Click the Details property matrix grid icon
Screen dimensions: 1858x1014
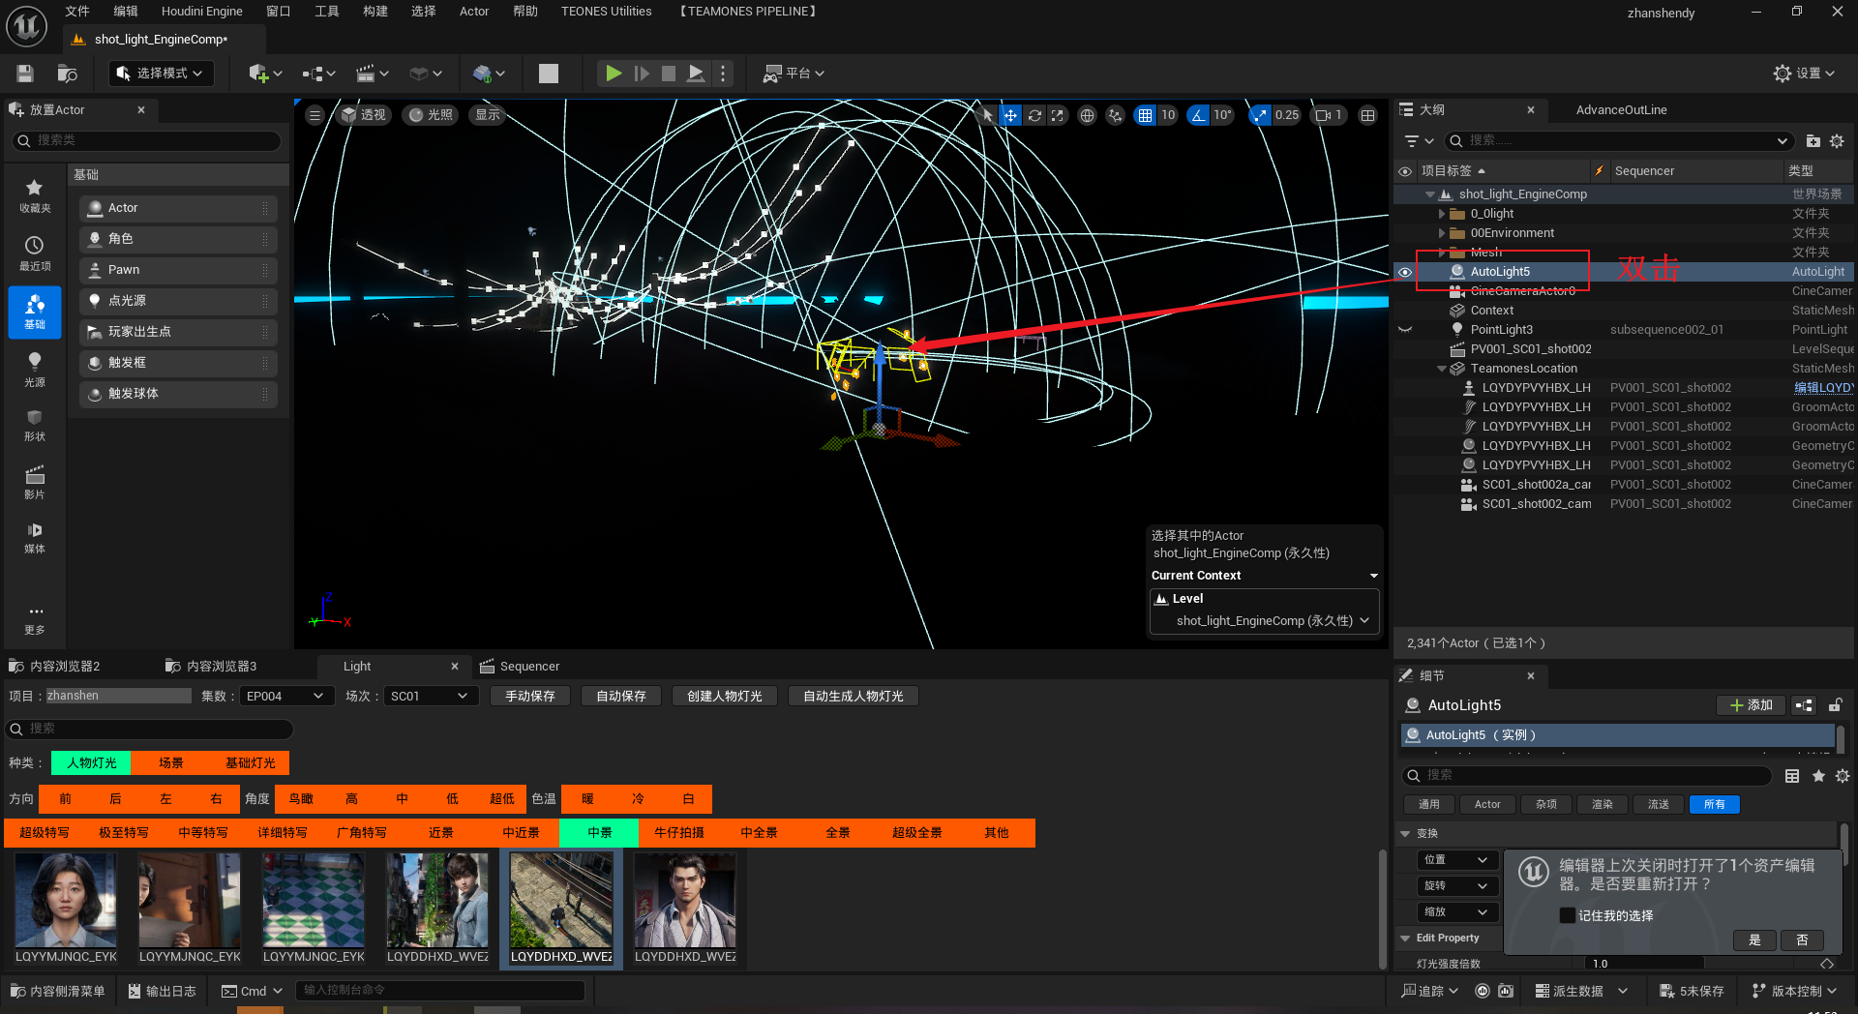pos(1792,776)
